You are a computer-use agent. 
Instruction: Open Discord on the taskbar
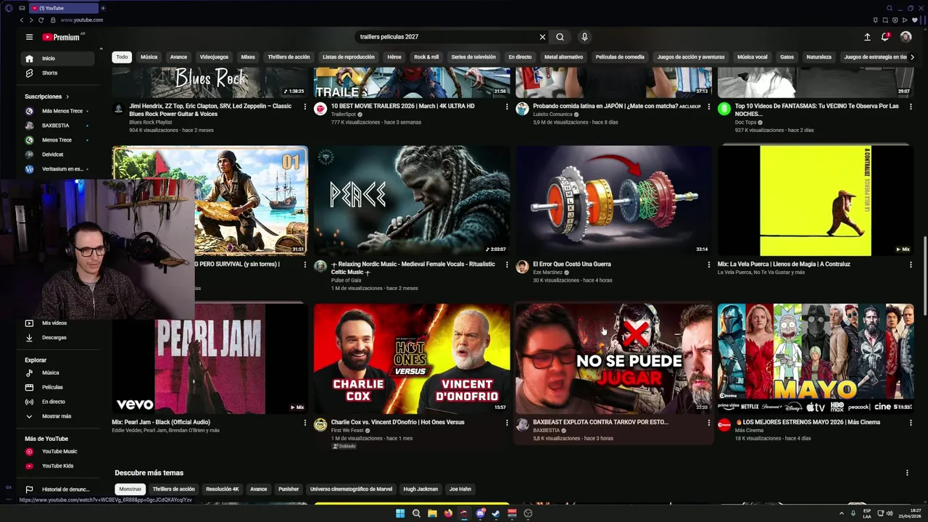480,513
